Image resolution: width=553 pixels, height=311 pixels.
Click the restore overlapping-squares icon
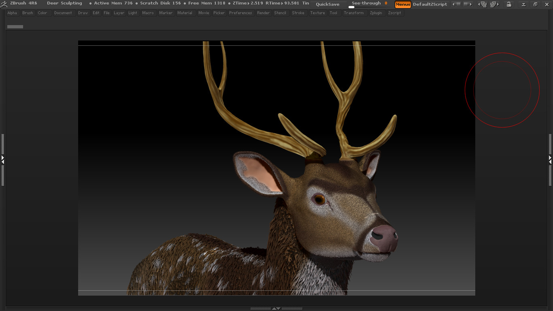click(535, 4)
